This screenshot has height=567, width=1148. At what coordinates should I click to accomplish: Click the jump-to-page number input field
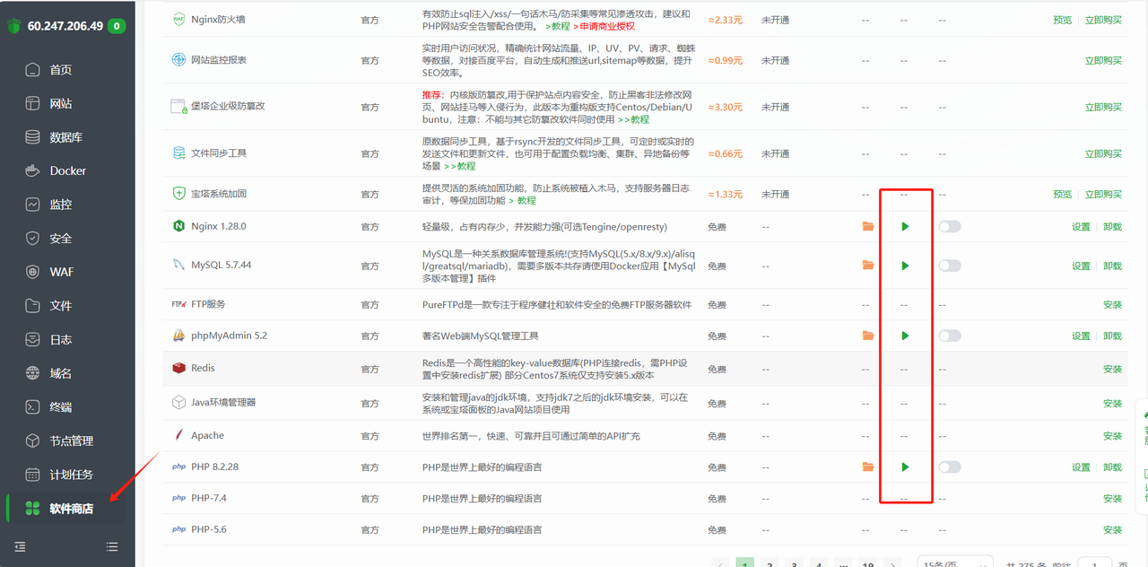click(x=1094, y=563)
